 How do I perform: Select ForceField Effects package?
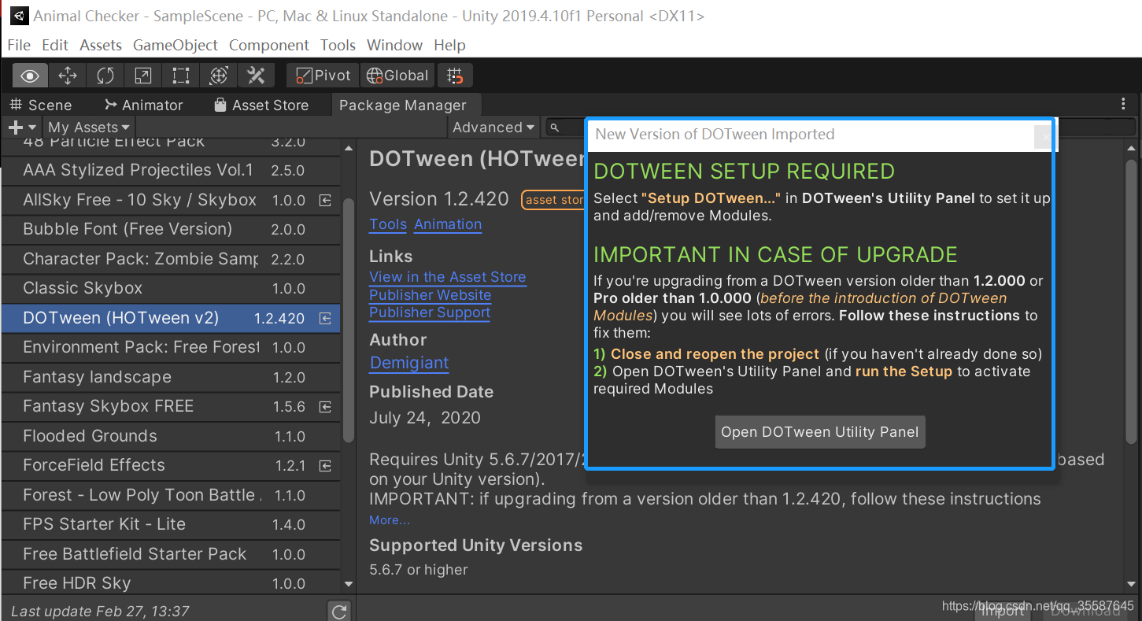171,465
